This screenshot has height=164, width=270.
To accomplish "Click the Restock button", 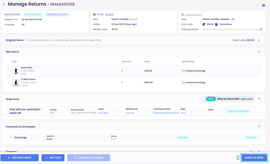I will [53, 158].
